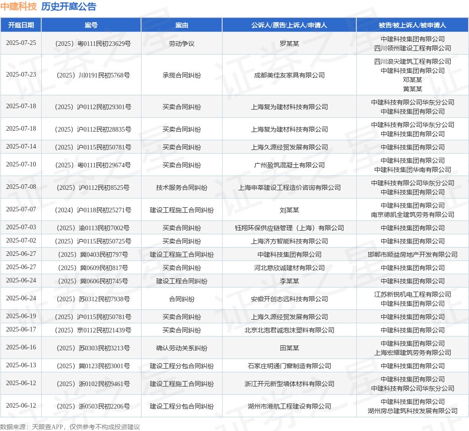The width and height of the screenshot is (469, 431).
Task: Click case number 冀0123民初3001号
Action: click(93, 366)
